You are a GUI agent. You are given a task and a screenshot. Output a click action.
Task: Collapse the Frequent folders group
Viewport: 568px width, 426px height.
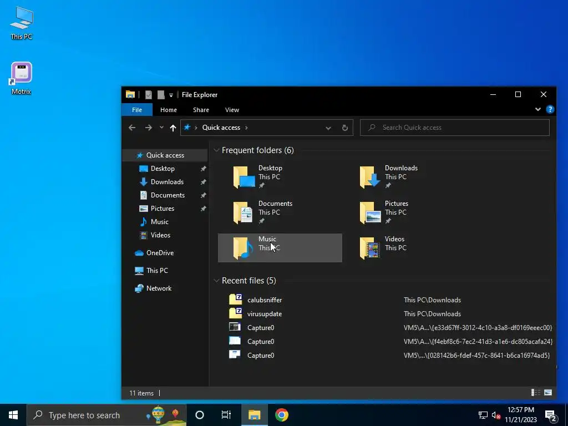(216, 150)
